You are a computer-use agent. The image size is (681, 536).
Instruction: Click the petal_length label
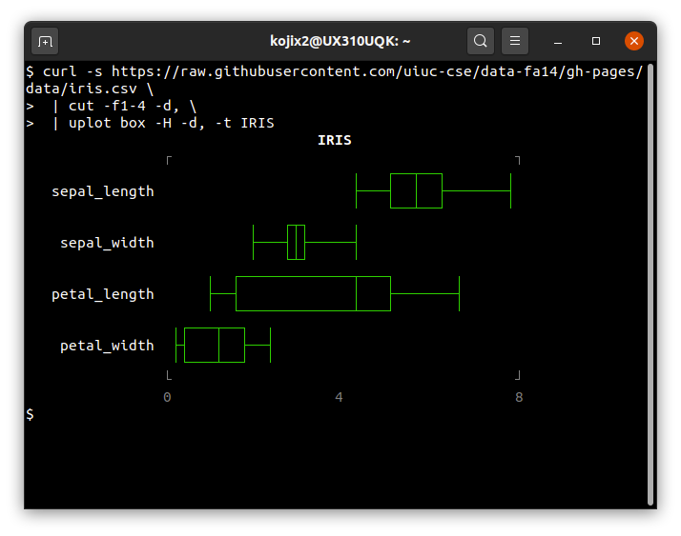click(103, 294)
